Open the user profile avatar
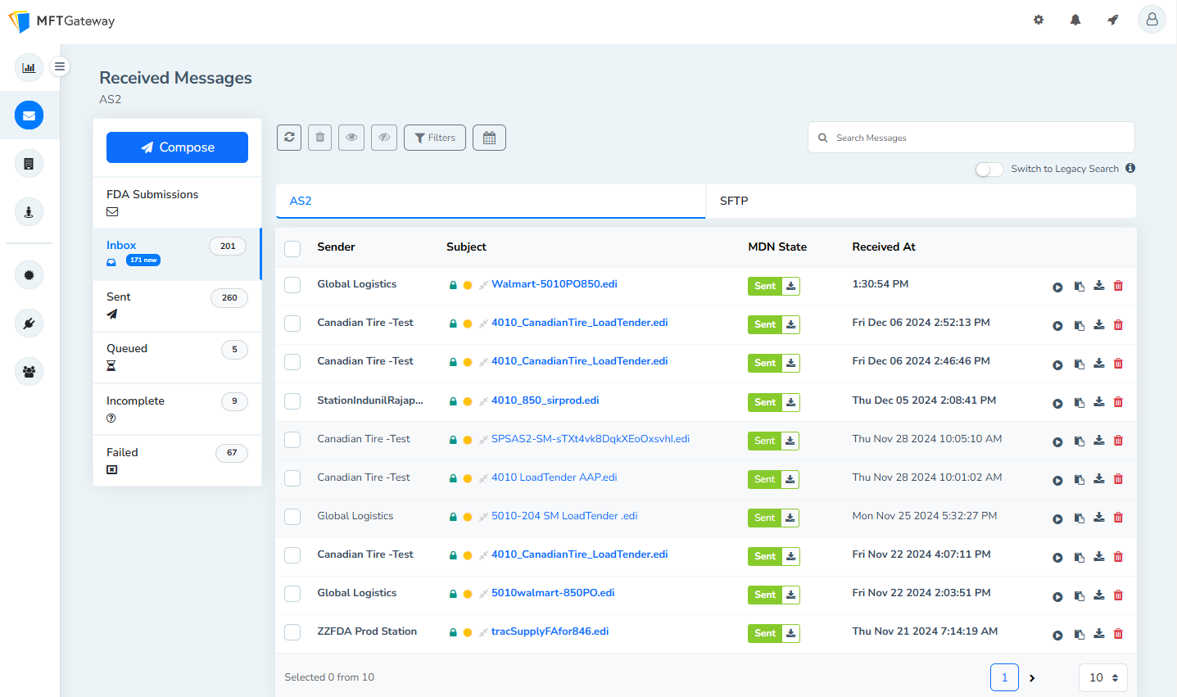This screenshot has width=1177, height=697. [x=1152, y=20]
